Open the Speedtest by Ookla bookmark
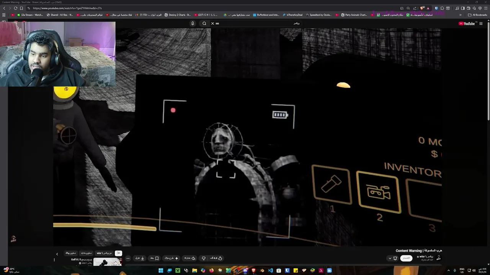The width and height of the screenshot is (490, 275). pos(318,15)
